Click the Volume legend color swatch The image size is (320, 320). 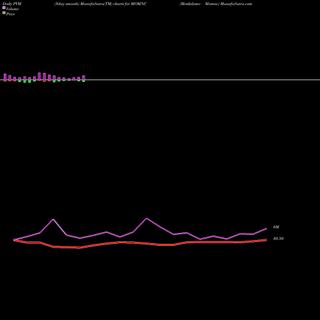pyautogui.click(x=4, y=8)
